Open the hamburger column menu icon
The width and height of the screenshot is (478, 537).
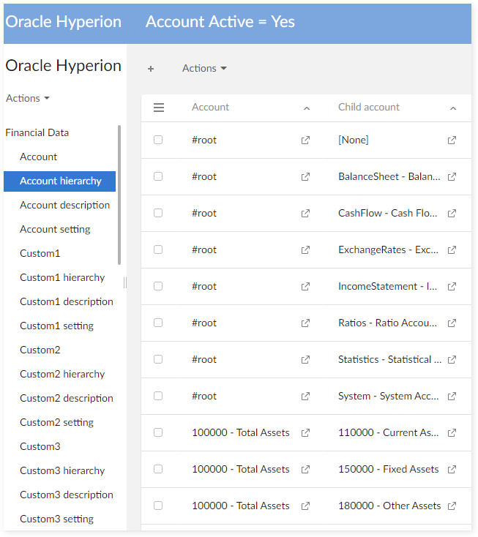(x=159, y=108)
